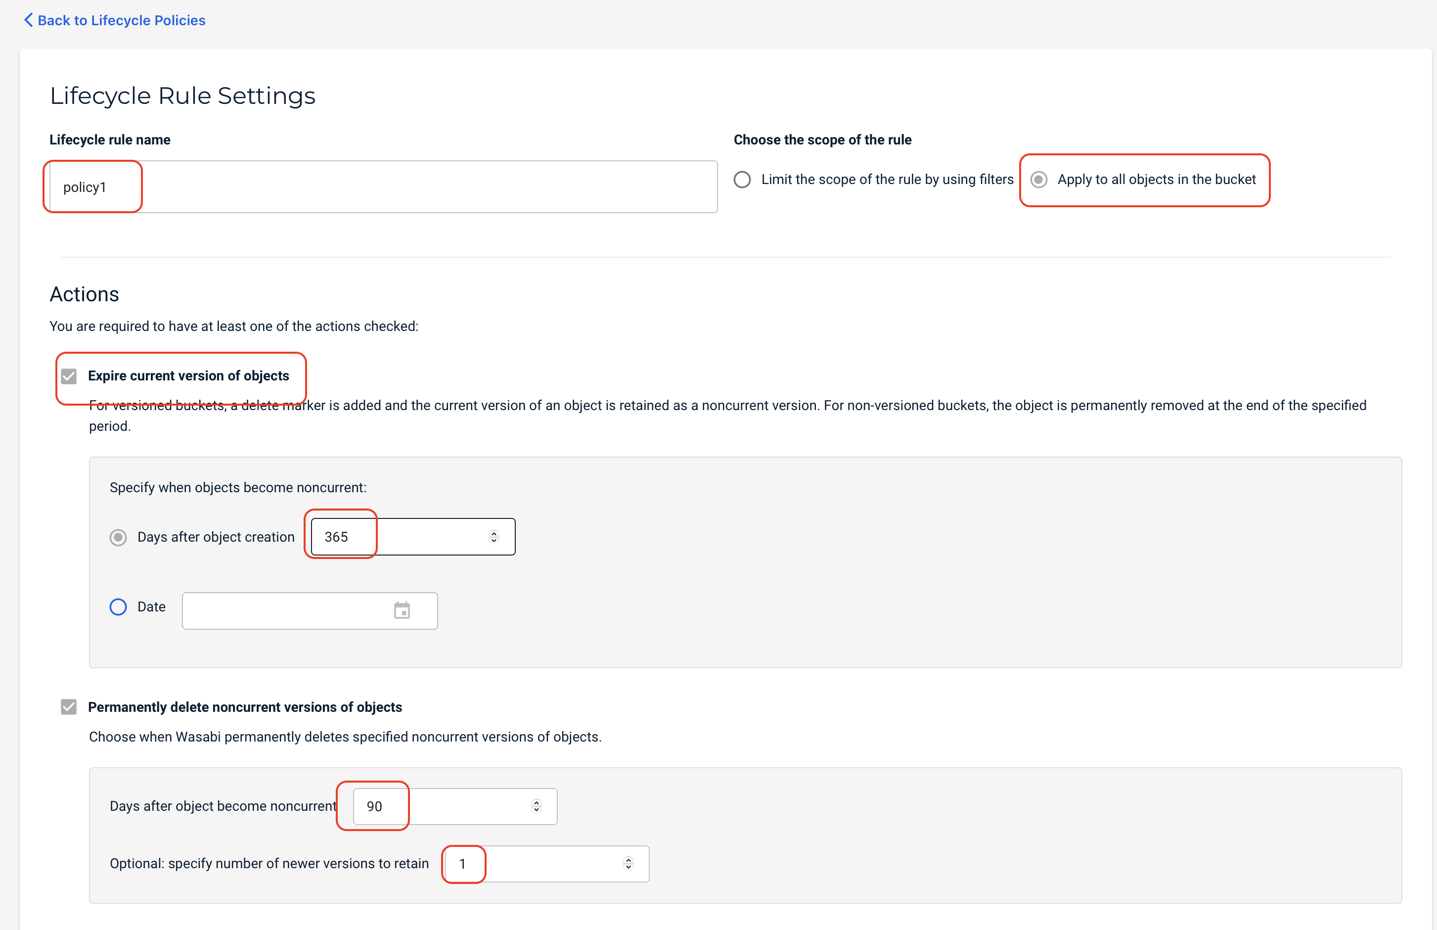Click the Actions section heading
Screen dimensions: 1437x930
pyautogui.click(x=84, y=294)
